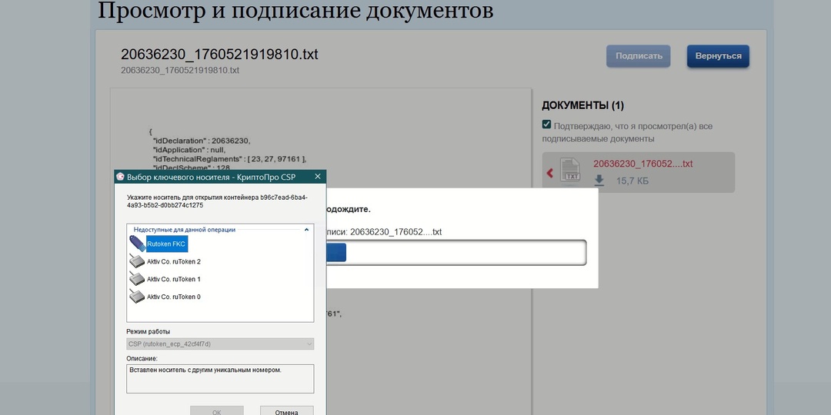Image resolution: width=831 pixels, height=415 pixels.
Task: Click the 'Укажите носитель для открытия контейнера' text
Action: coord(217,201)
